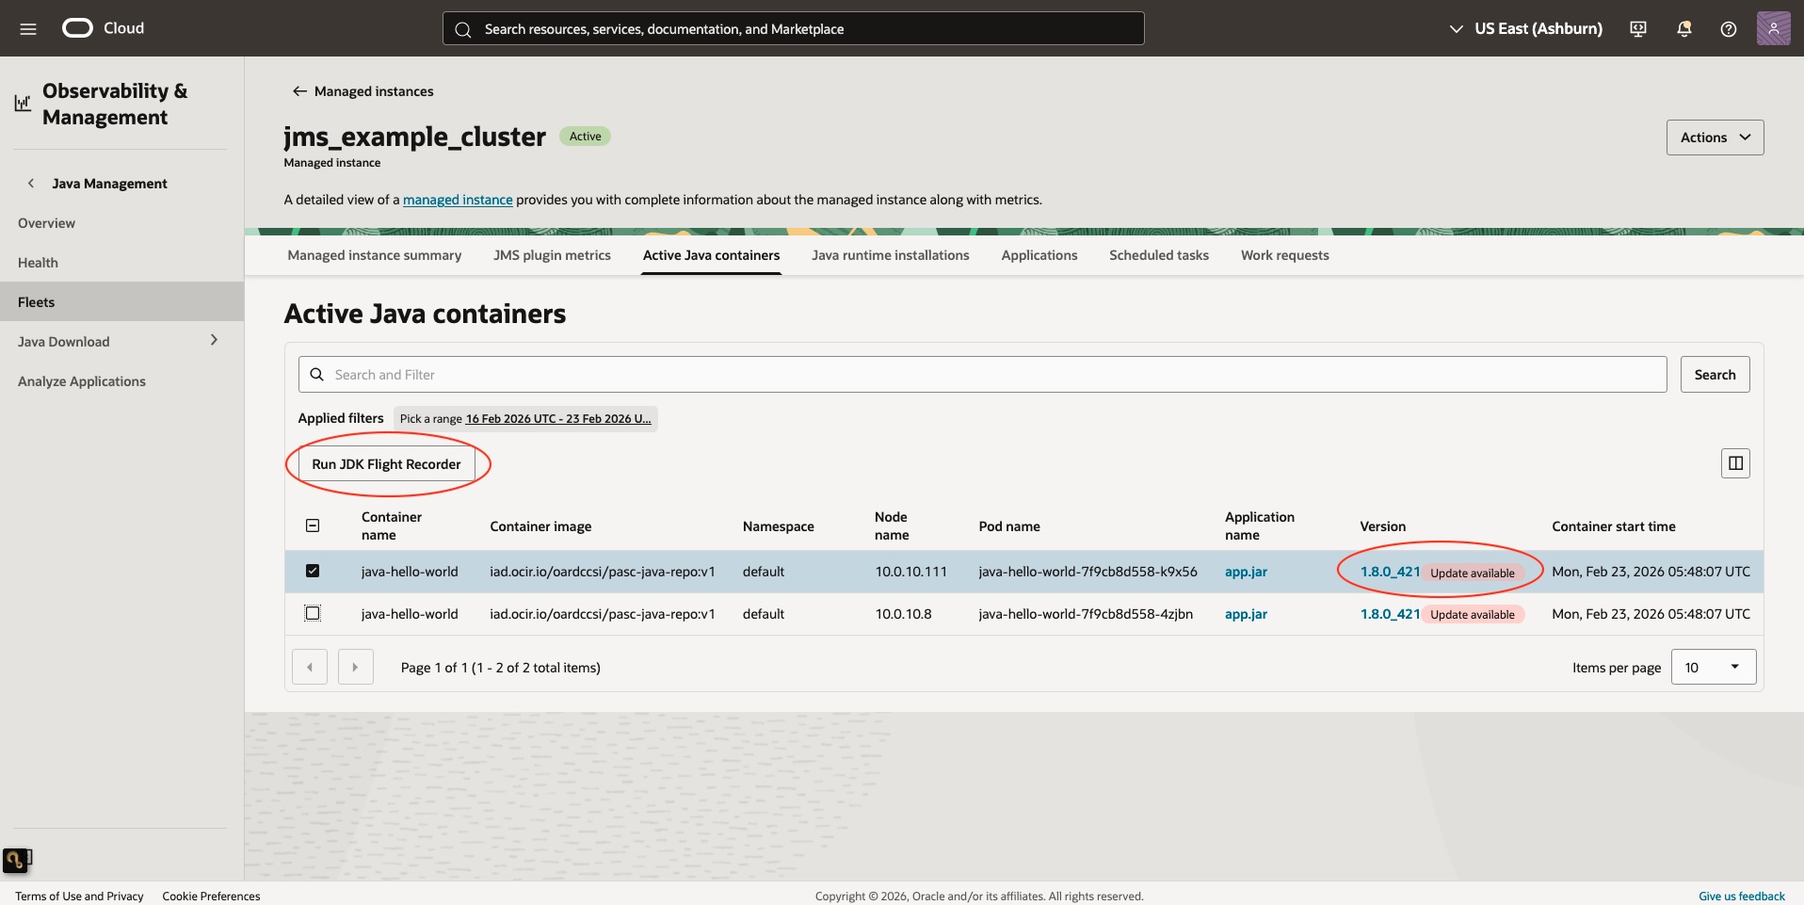Switch to the Managed instance summary tab

[x=375, y=255]
